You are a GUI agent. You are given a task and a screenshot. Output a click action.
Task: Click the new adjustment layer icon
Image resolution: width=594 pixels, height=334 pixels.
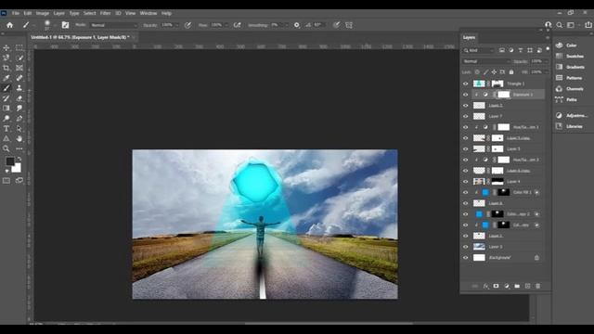[x=507, y=287]
